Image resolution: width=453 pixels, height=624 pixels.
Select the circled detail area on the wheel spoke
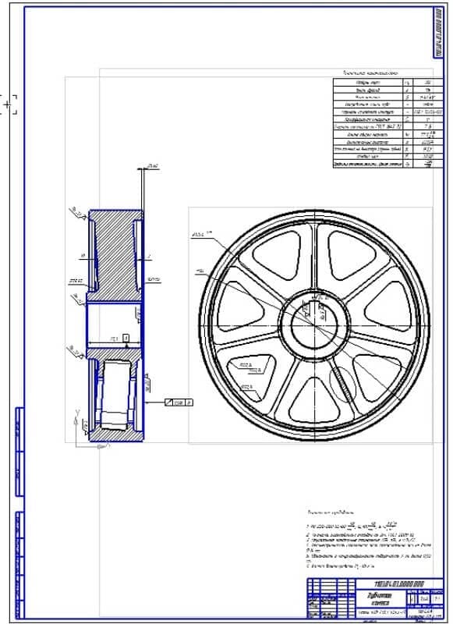pyautogui.click(x=342, y=385)
